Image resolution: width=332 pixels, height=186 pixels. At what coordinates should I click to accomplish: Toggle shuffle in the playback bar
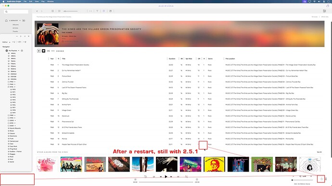pyautogui.click(x=178, y=177)
